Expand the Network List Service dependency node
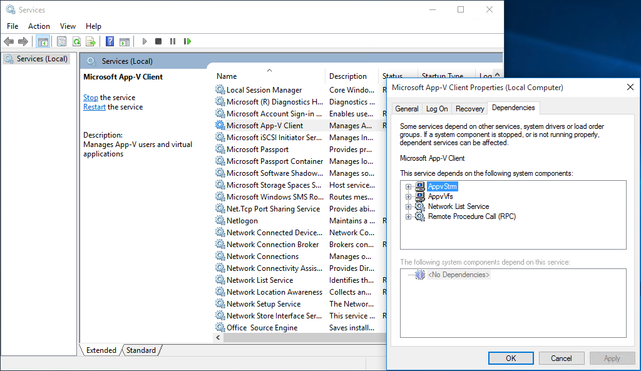 click(408, 206)
